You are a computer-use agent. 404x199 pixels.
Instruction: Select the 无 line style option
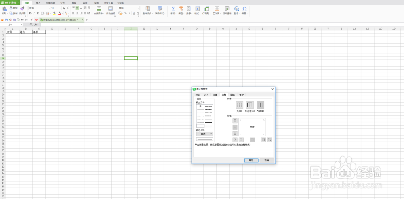click(200, 106)
